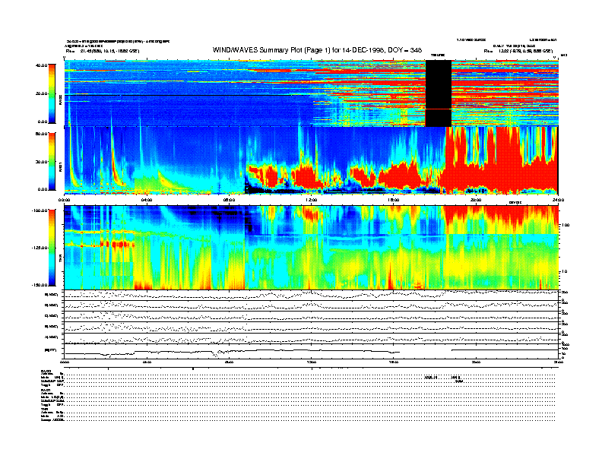The width and height of the screenshot is (602, 465).
Task: Click the TNR spectrogram panel
Action: pos(312,248)
